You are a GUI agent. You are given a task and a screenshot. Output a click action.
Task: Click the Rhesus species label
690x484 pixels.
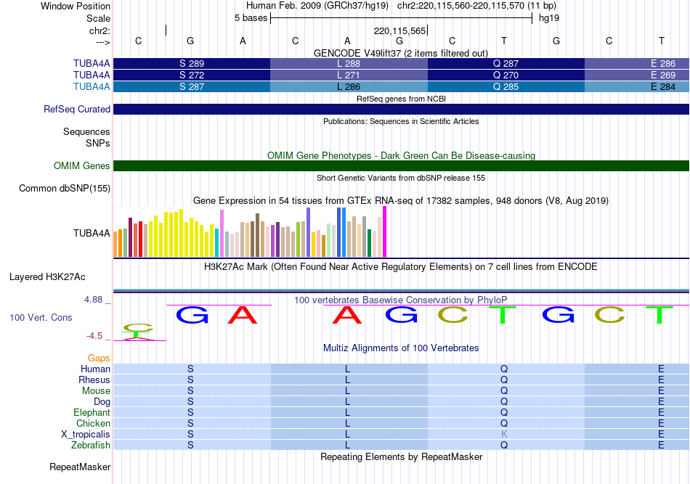94,380
